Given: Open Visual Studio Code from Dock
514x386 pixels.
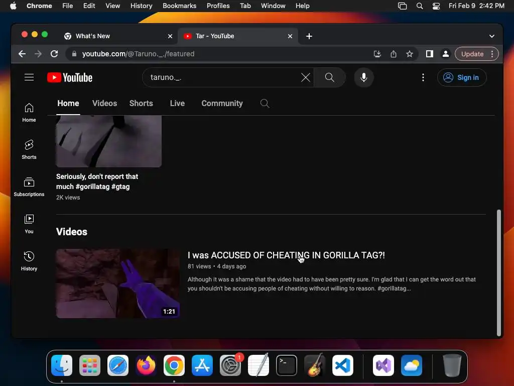Looking at the screenshot, I should coord(342,365).
